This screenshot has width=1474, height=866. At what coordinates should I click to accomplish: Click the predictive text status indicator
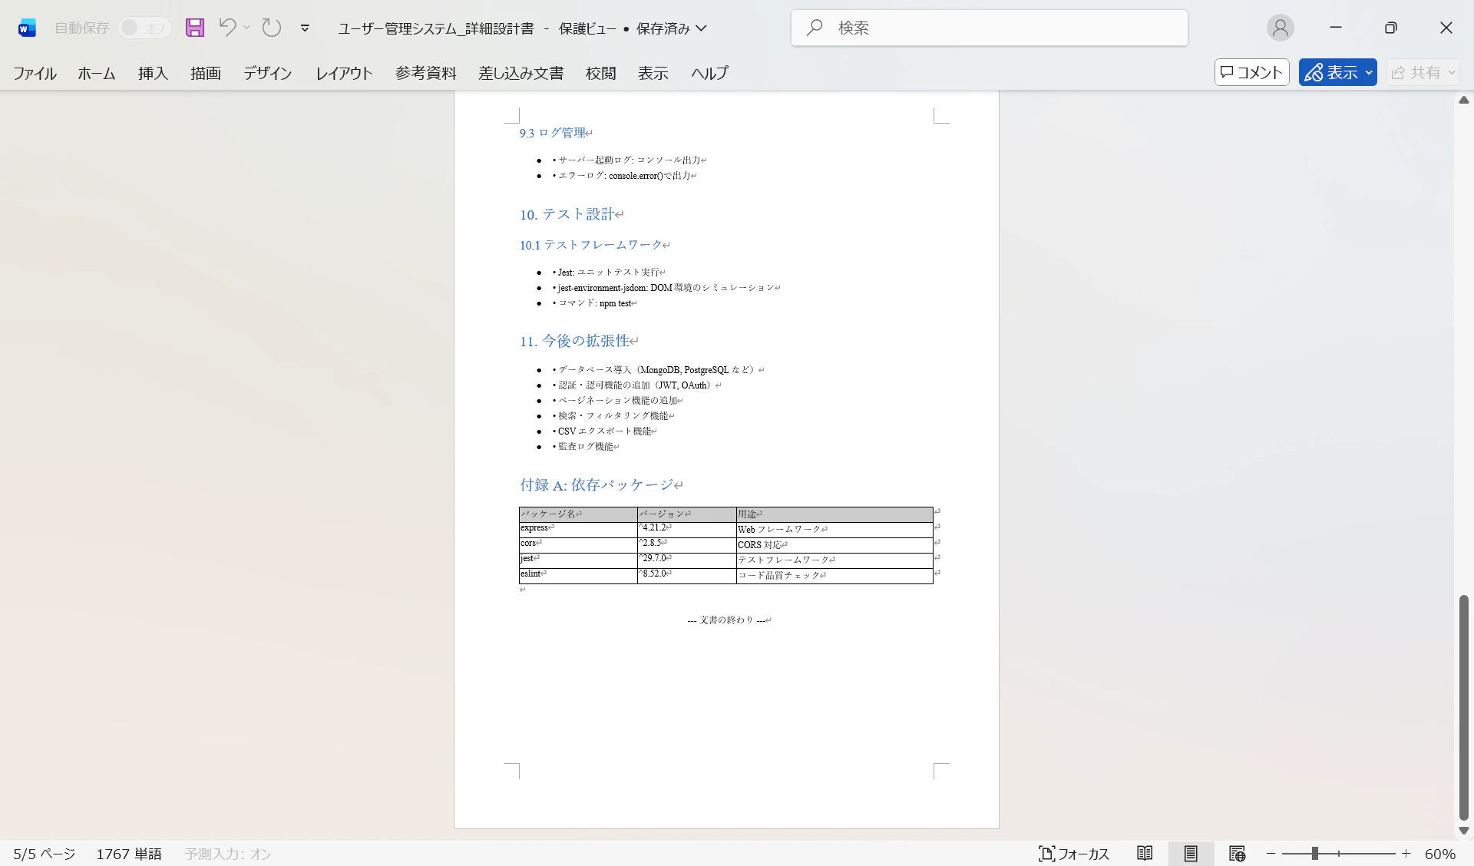pyautogui.click(x=228, y=854)
